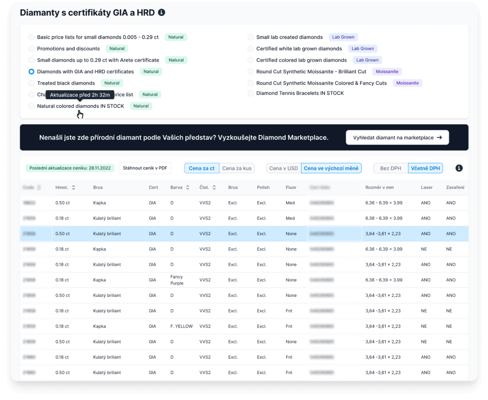Click arrow icon in marketplace search button
The height and width of the screenshot is (400, 488).
tap(439, 137)
